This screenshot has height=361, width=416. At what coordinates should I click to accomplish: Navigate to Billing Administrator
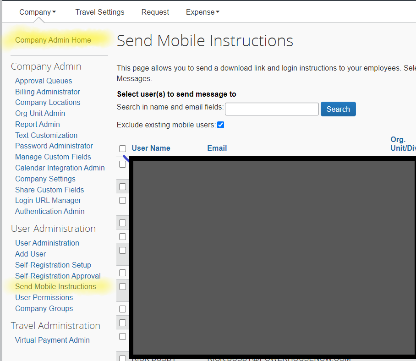point(48,92)
